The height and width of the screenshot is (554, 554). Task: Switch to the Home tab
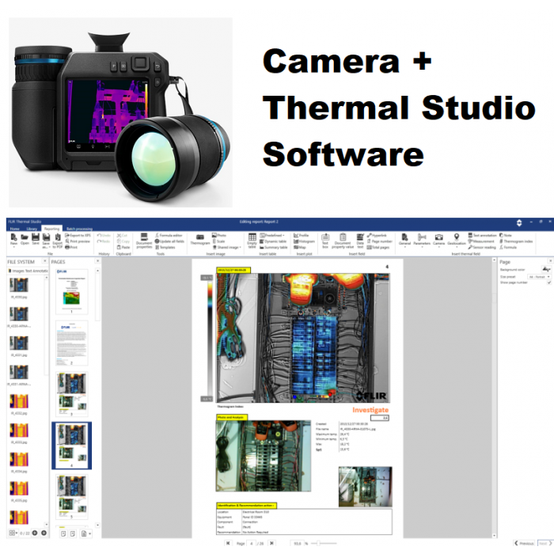pyautogui.click(x=14, y=229)
